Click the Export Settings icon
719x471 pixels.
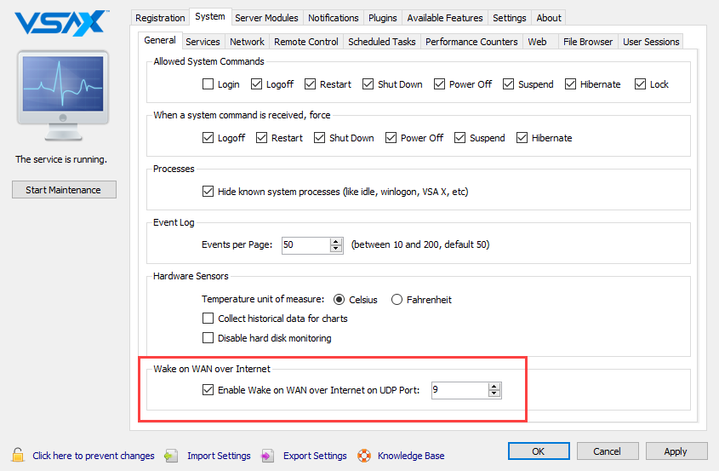click(x=267, y=456)
